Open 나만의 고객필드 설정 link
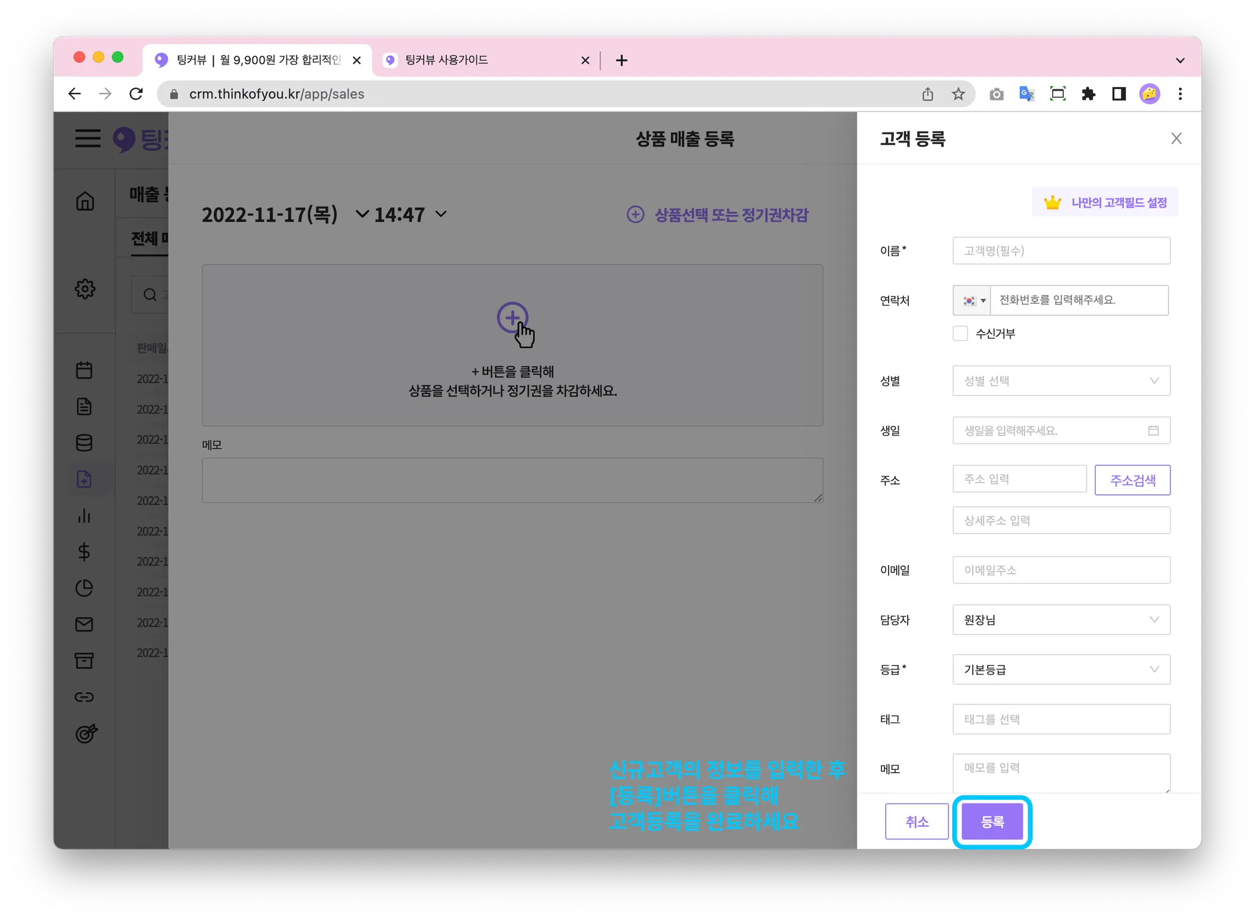Screen dimensions: 1255x920 [1105, 203]
